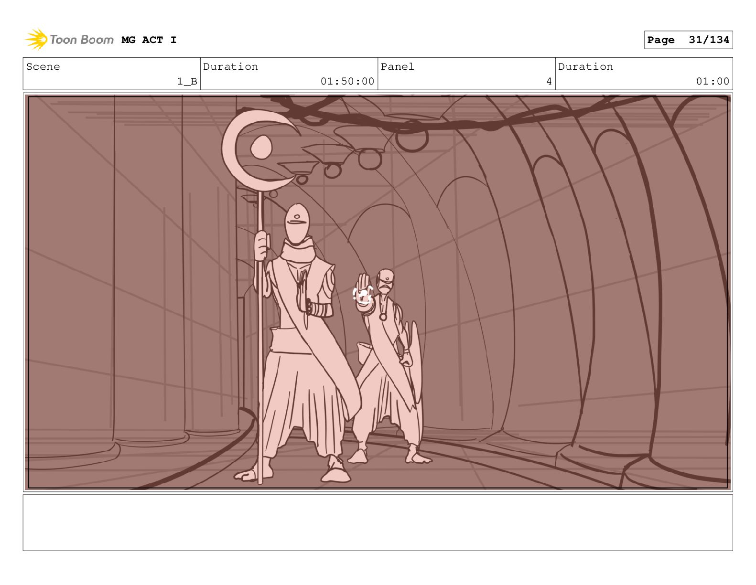756x585 pixels.
Task: Click the panel number value 4
Action: coord(549,82)
